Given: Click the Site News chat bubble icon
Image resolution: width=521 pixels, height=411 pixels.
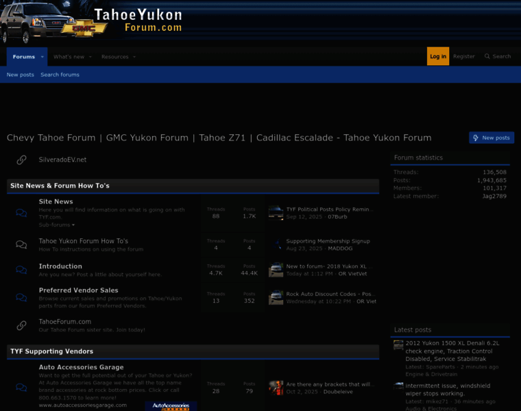Looking at the screenshot, I should [x=21, y=213].
